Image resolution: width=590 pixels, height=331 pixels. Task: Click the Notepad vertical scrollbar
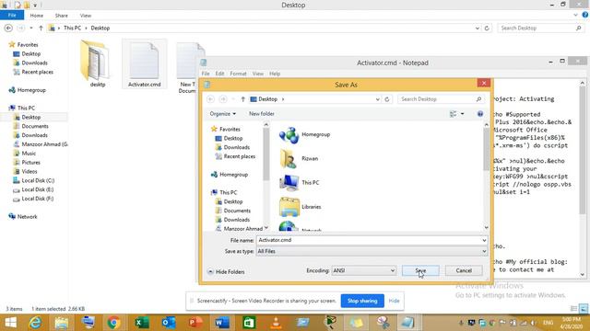point(582,178)
